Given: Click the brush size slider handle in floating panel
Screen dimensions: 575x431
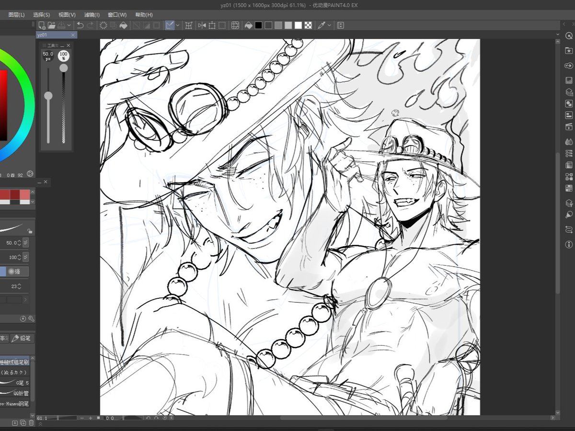Looking at the screenshot, I should [x=48, y=96].
